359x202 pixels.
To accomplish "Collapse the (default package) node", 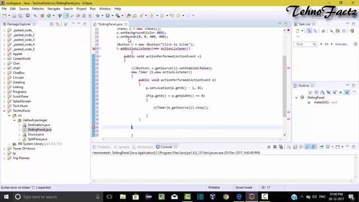I will point(14,120).
